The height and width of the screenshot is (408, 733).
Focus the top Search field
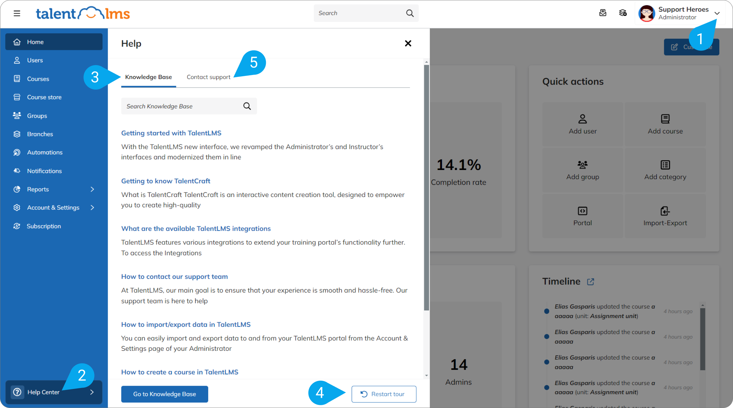coord(366,13)
